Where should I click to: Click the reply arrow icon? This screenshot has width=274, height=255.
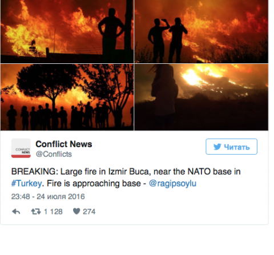click(x=16, y=212)
